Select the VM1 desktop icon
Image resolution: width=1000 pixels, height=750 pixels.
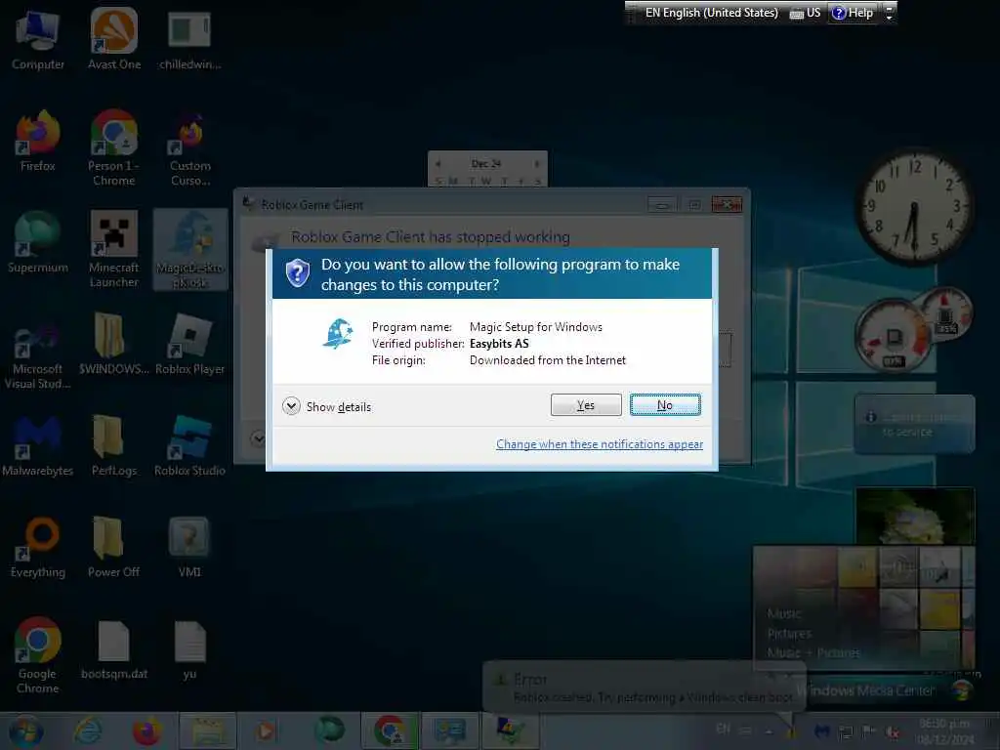coord(190,547)
